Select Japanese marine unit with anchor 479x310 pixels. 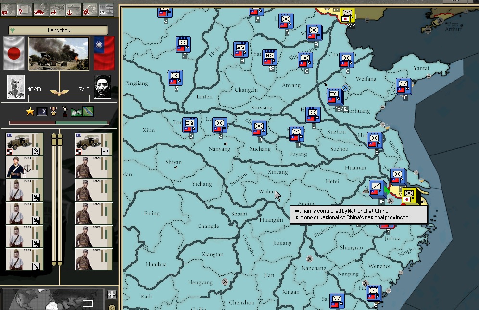coord(24,167)
